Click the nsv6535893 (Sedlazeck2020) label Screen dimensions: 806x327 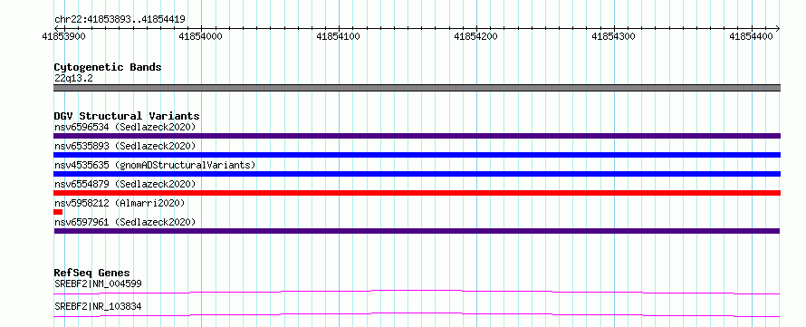point(125,146)
